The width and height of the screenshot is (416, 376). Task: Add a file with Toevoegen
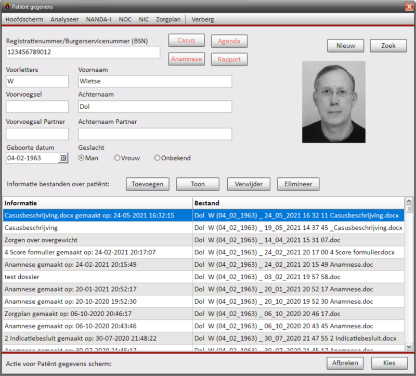(x=147, y=184)
